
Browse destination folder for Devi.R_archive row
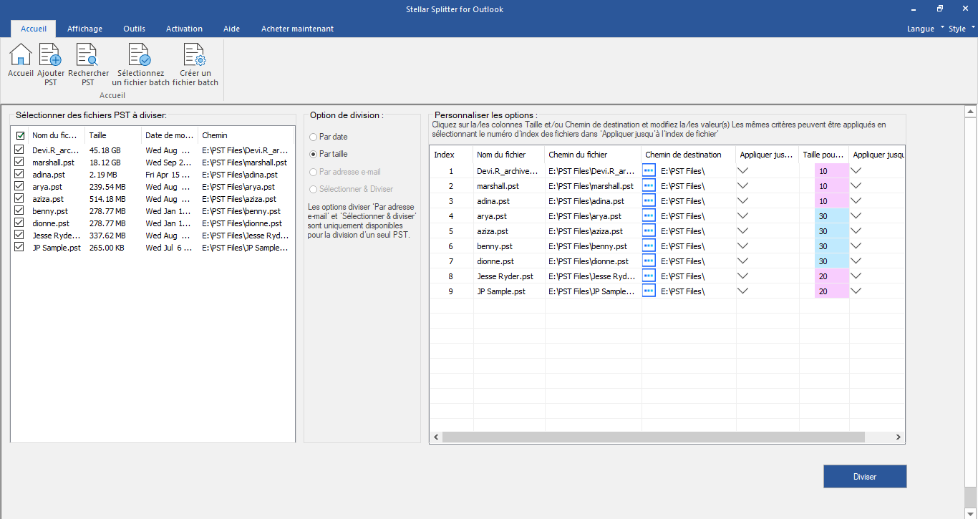[x=649, y=171]
